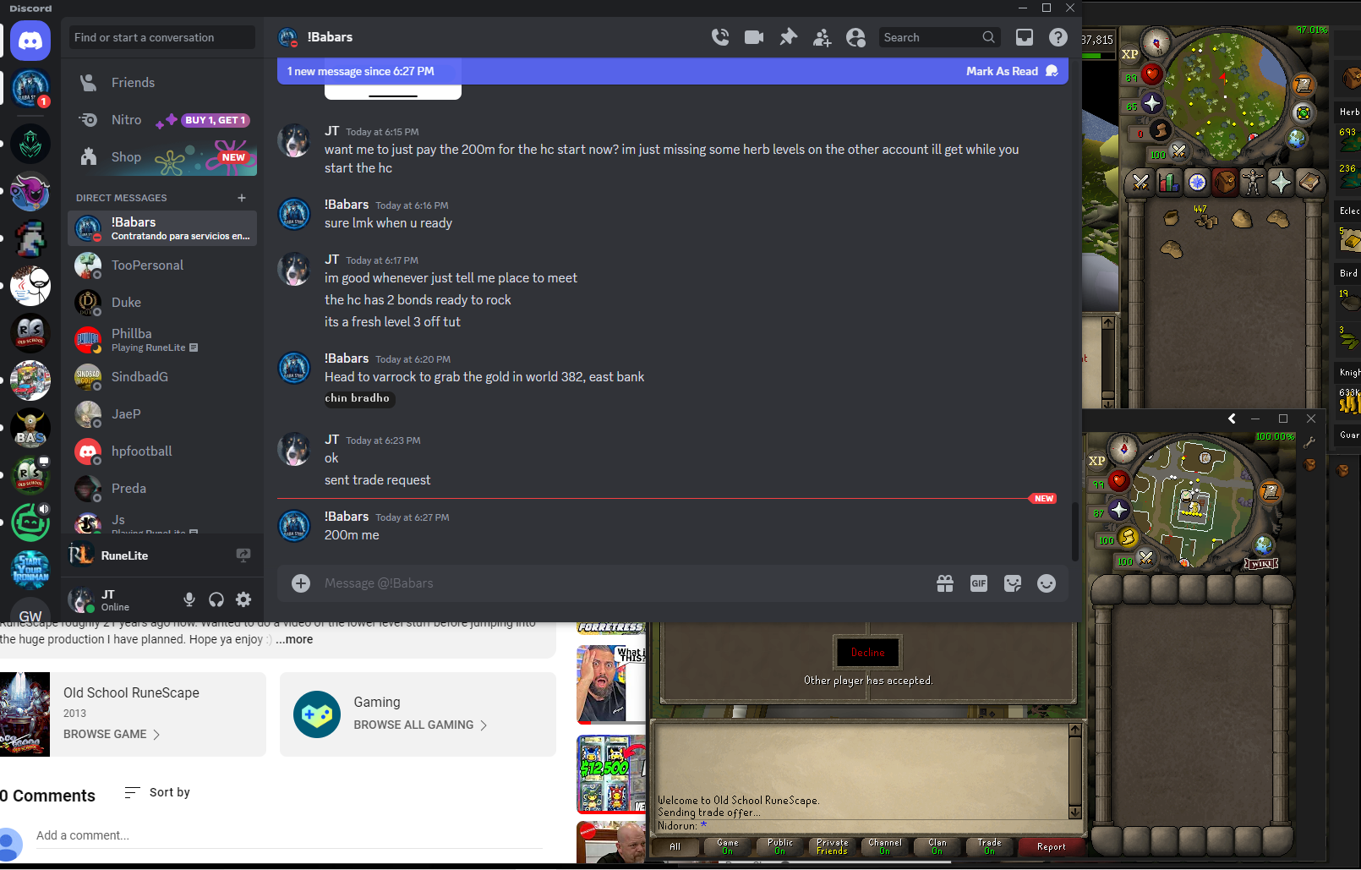Click the plus attachment button
This screenshot has height=870, width=1361.
tap(301, 583)
